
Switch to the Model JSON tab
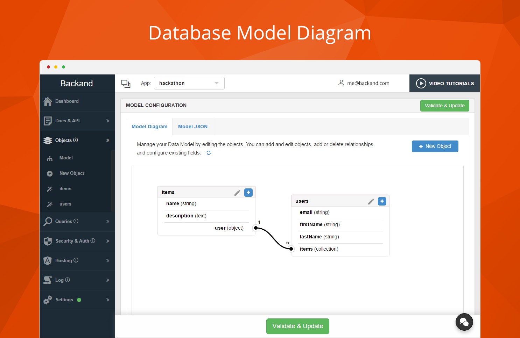click(193, 127)
